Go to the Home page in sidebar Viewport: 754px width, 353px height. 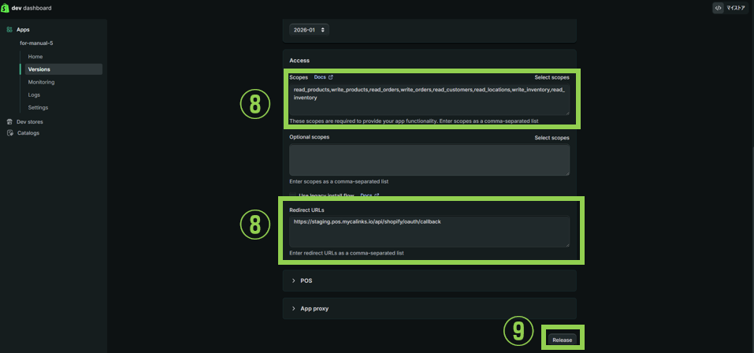[35, 57]
